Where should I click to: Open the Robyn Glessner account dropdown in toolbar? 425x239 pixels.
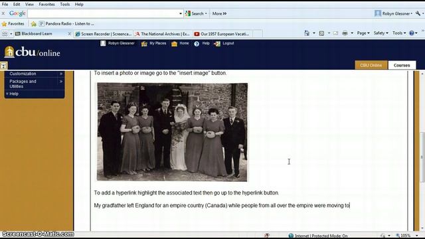click(x=393, y=13)
